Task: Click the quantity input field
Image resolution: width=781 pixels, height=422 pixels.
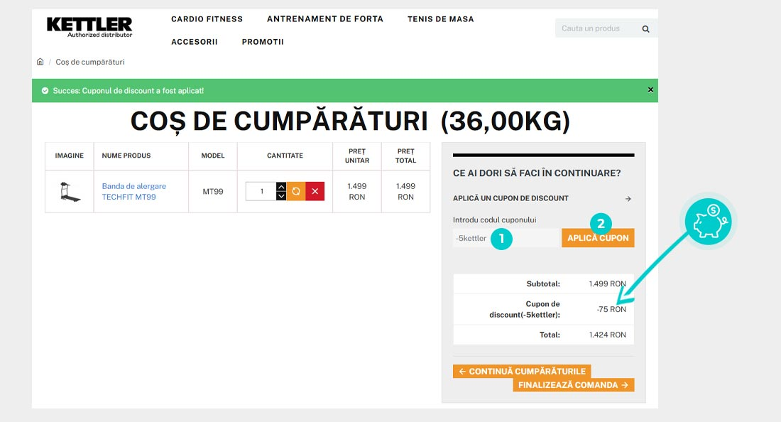Action: 261,191
